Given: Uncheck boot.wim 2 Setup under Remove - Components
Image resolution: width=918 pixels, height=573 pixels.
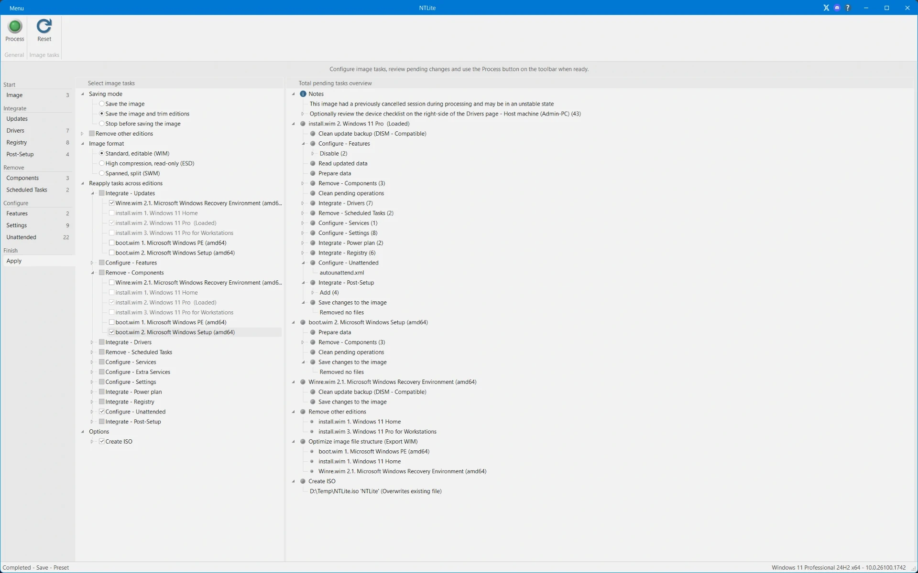Looking at the screenshot, I should click(x=112, y=332).
